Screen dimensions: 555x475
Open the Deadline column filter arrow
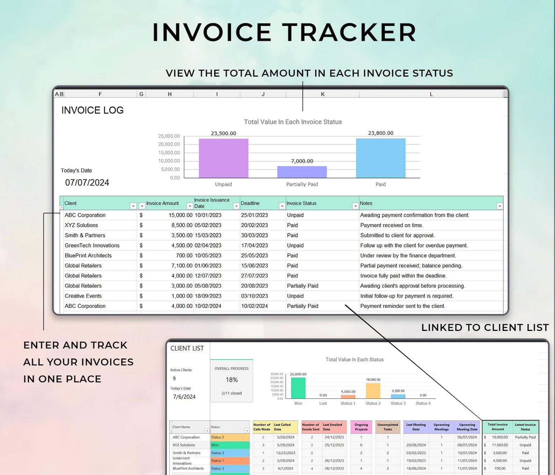(x=282, y=206)
